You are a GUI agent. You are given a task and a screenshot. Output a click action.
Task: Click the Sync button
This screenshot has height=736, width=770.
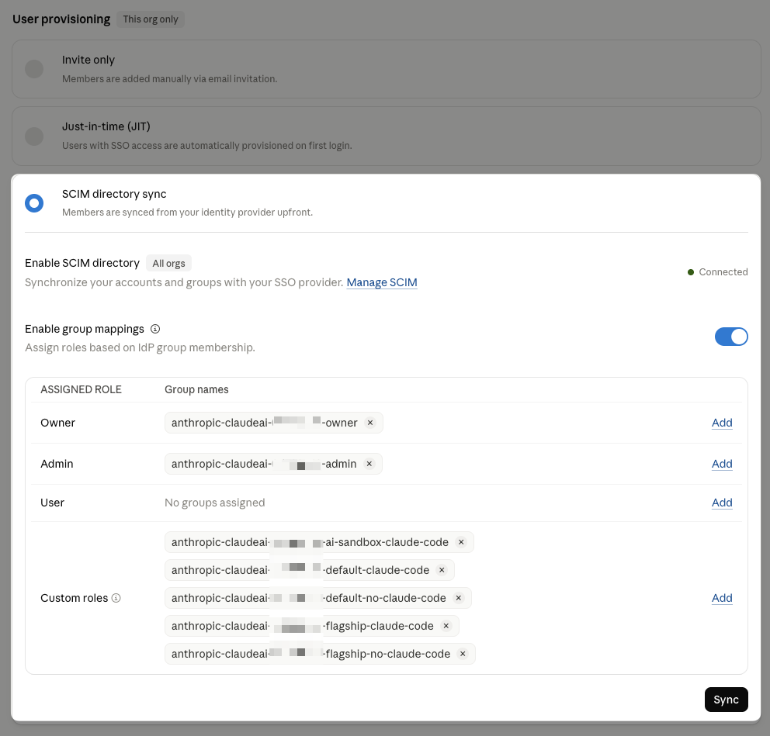[726, 700]
